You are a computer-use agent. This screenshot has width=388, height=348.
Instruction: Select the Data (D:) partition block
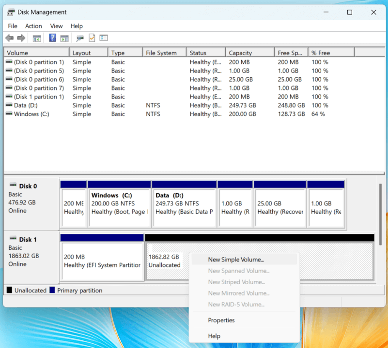184,203
